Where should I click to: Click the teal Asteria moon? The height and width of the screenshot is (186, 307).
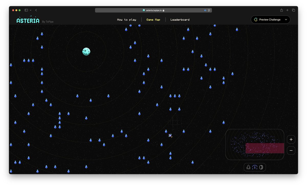(x=86, y=51)
